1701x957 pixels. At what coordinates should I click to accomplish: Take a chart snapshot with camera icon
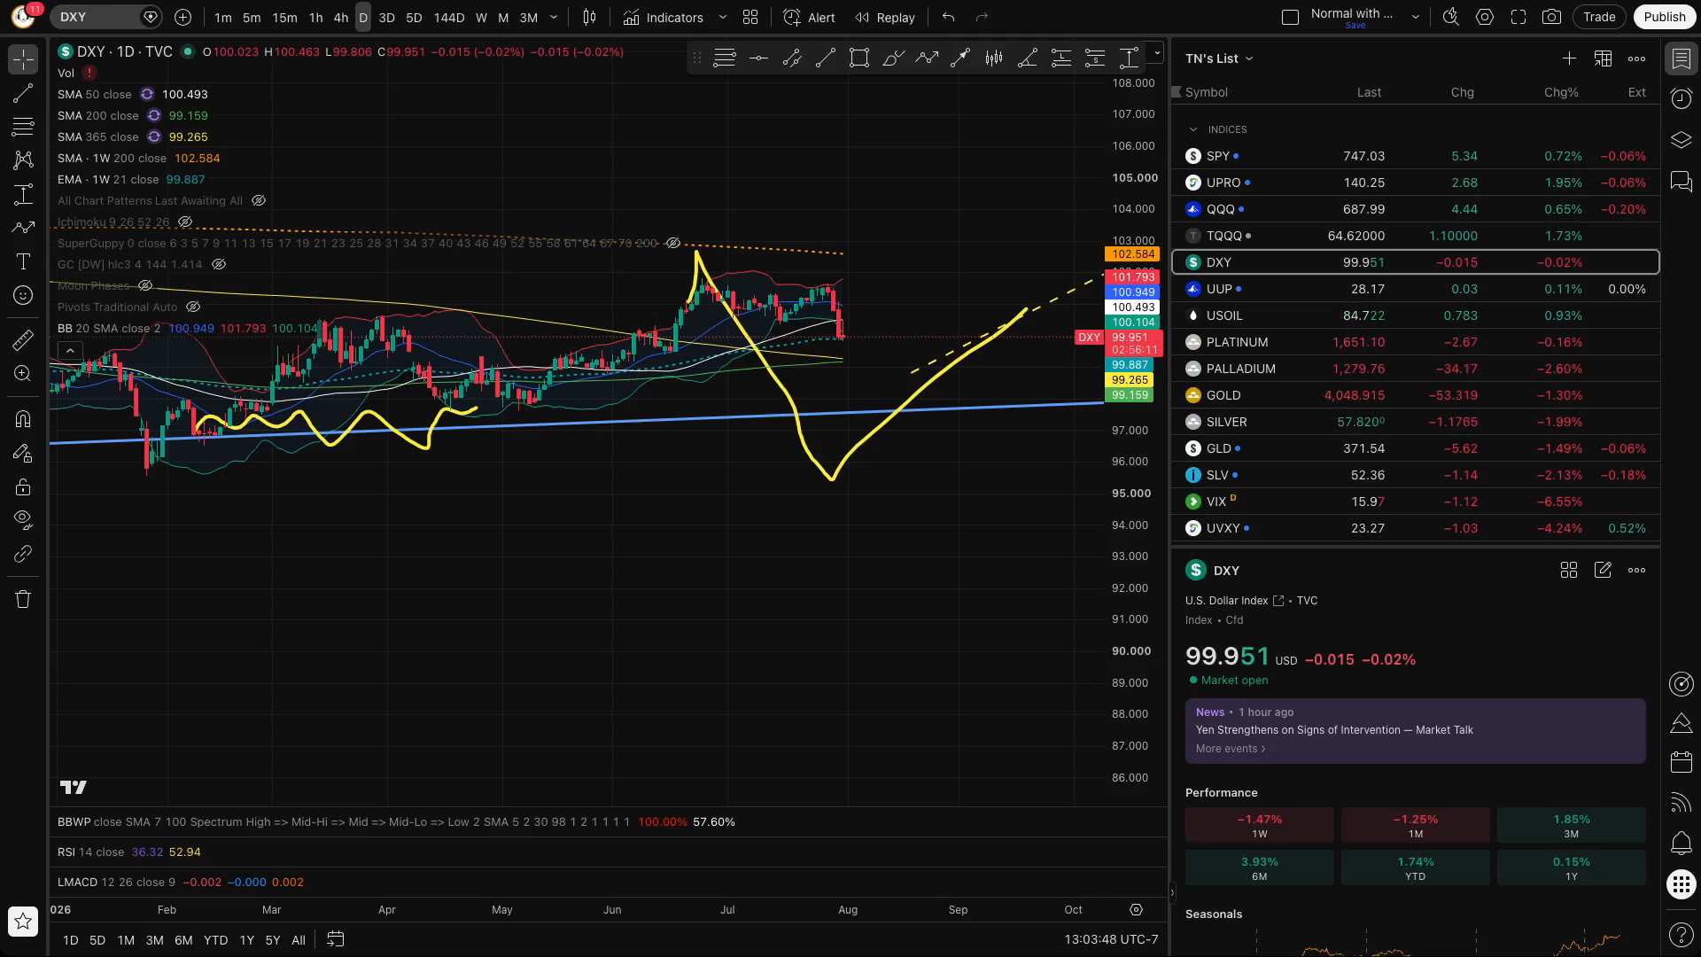[1551, 17]
